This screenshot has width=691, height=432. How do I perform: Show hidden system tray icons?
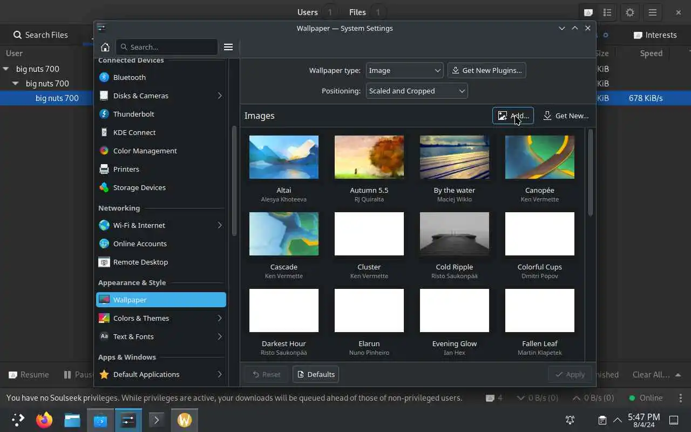click(618, 420)
